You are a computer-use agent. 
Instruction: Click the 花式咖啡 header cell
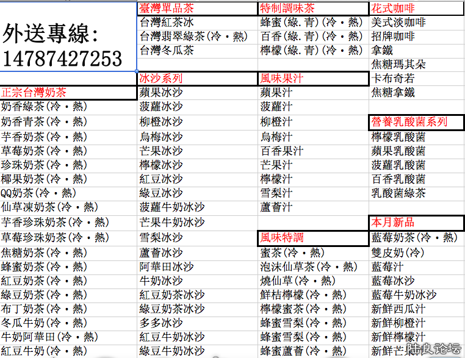coord(394,9)
